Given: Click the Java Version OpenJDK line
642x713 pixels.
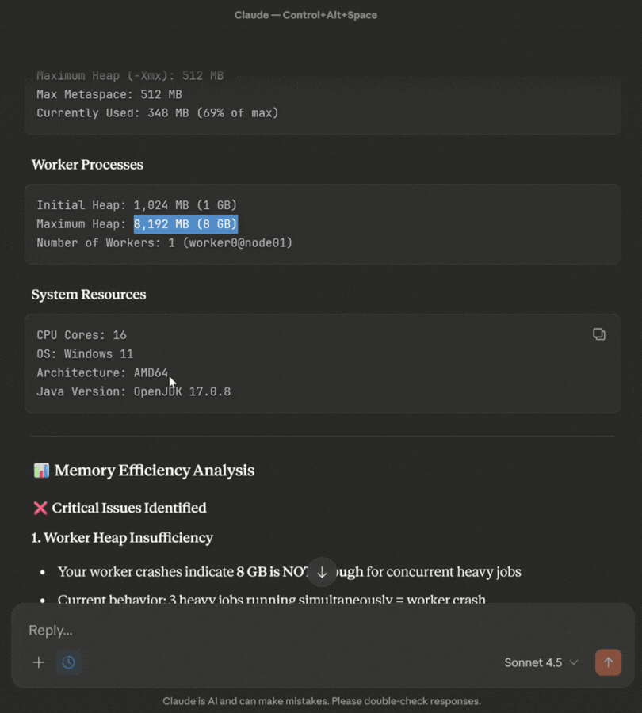Looking at the screenshot, I should pos(133,391).
